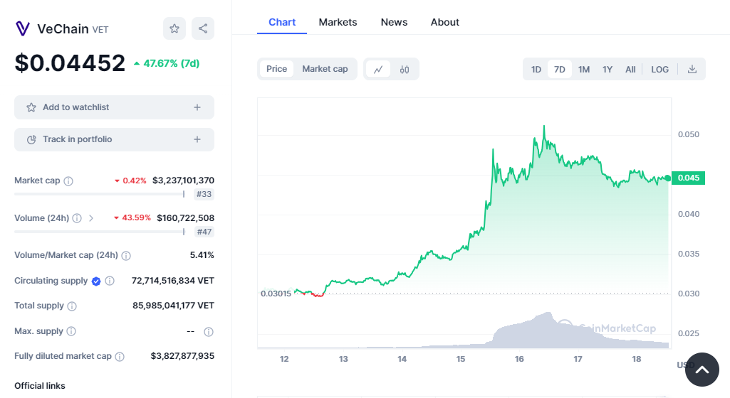The image size is (730, 398).
Task: Click the plus icon on Track in portfolio
Action: click(197, 139)
